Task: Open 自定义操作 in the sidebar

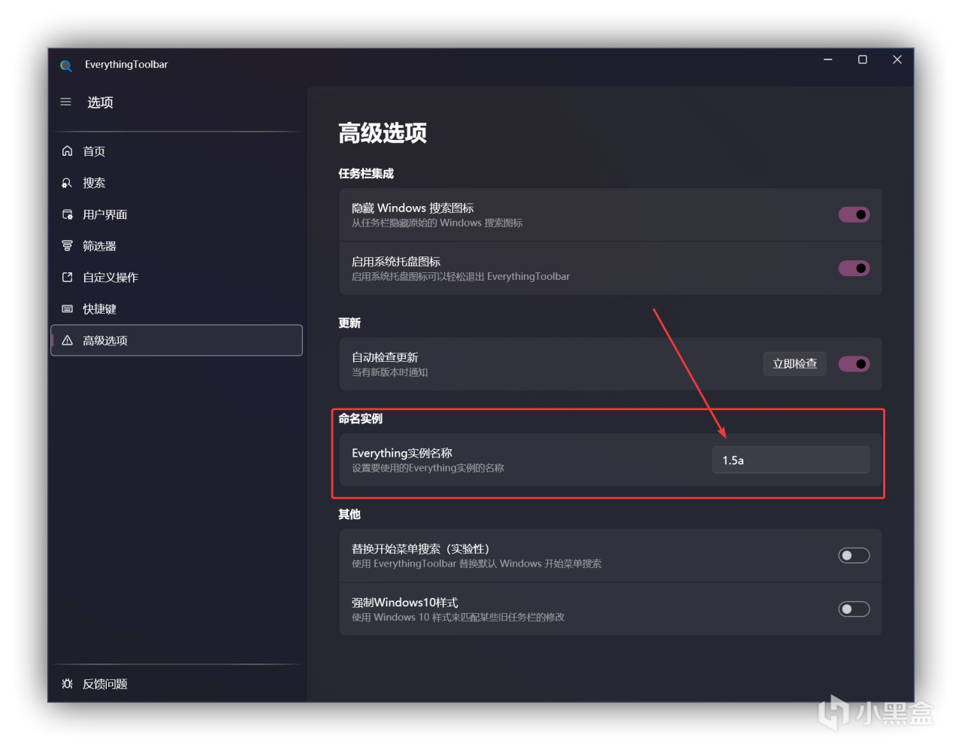Action: [177, 278]
